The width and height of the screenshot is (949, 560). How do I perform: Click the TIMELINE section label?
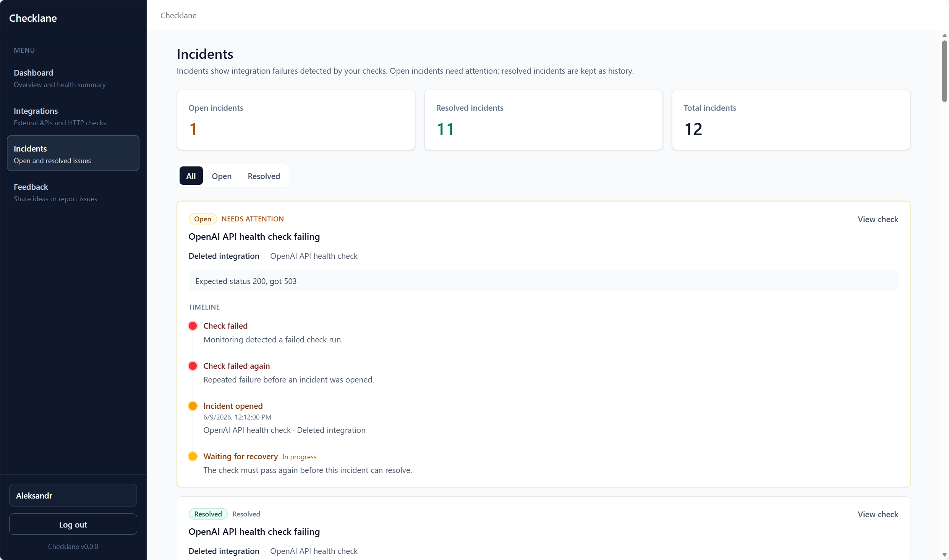pos(204,307)
